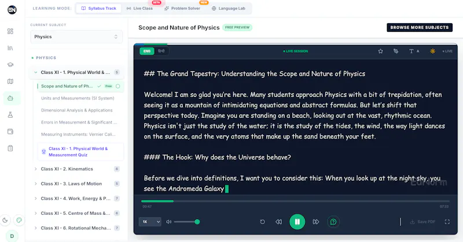Open the Physics current subject dropdown

coord(76,37)
